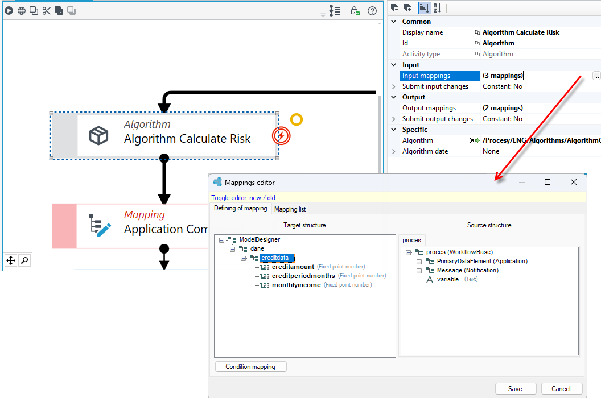Click the red lightning error marker on Algorithm node
The width and height of the screenshot is (601, 398).
(x=281, y=135)
